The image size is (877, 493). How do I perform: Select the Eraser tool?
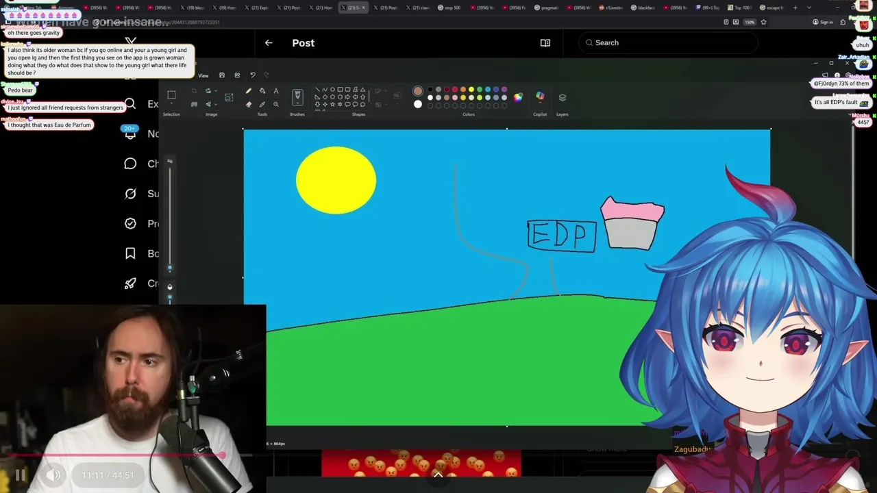[x=249, y=104]
